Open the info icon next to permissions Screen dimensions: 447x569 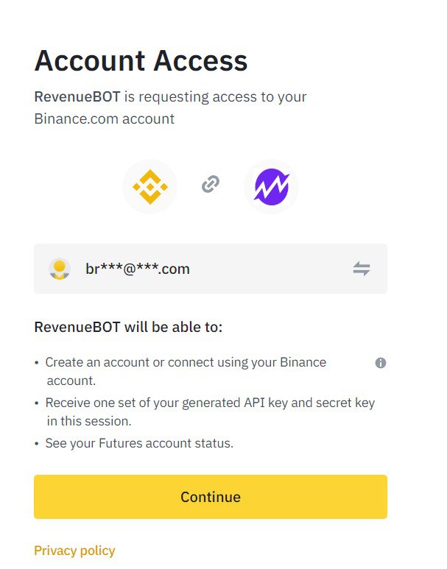click(381, 362)
